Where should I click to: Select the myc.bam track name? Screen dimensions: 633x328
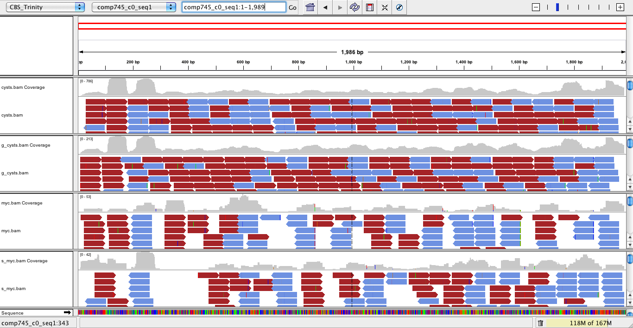11,231
